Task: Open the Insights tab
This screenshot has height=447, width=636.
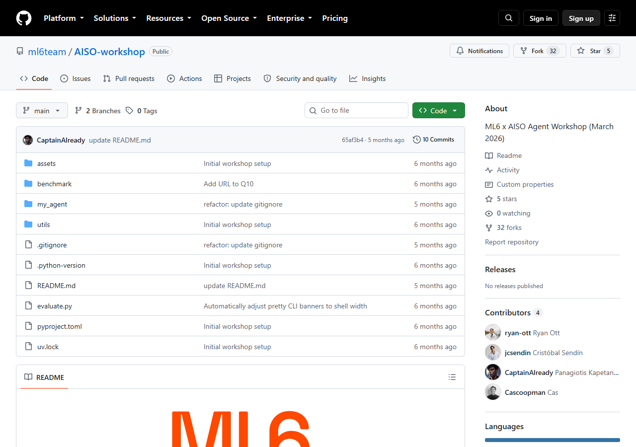Action: (368, 78)
